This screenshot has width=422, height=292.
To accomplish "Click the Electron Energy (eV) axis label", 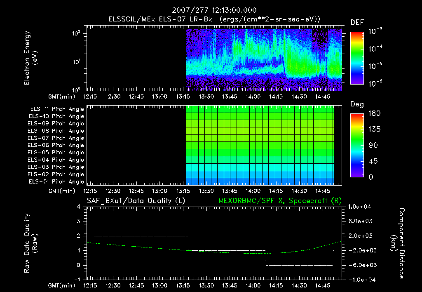I will pyautogui.click(x=30, y=58).
